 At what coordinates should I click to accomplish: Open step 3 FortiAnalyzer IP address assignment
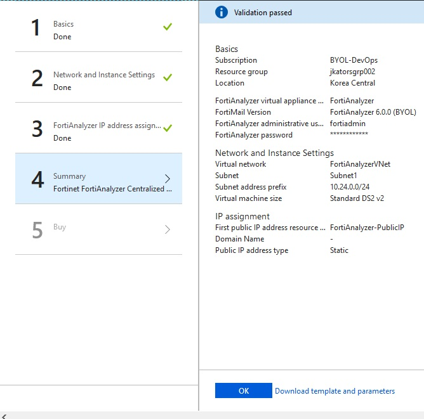coord(98,128)
